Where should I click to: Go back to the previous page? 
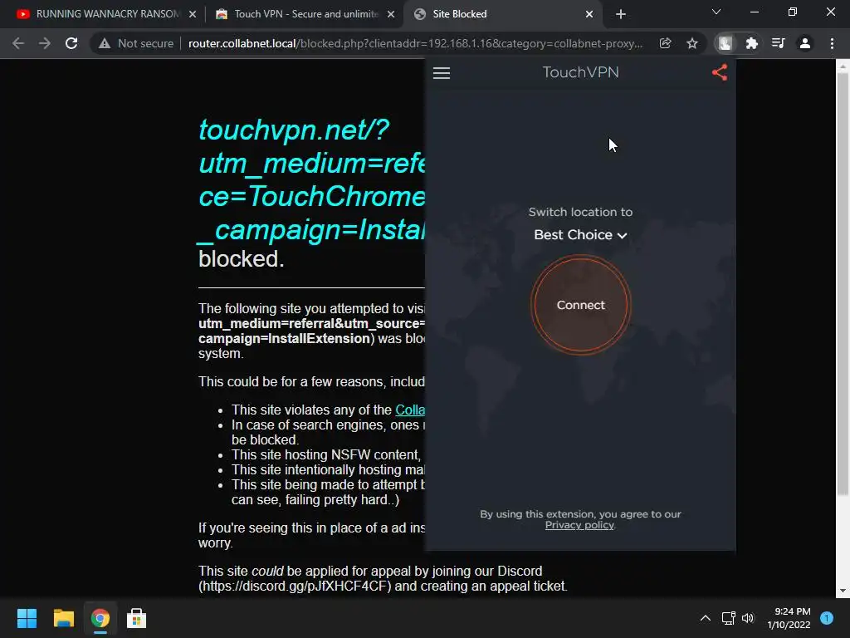(x=18, y=43)
